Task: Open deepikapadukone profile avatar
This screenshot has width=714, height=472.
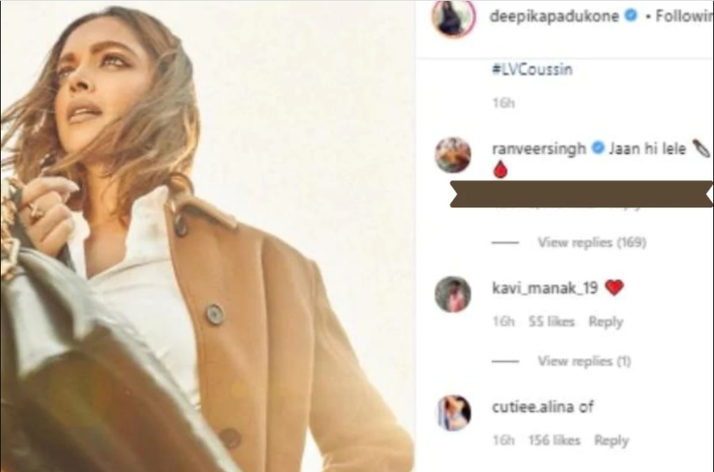Action: [453, 16]
